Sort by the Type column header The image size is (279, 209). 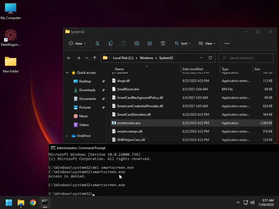(x=225, y=69)
